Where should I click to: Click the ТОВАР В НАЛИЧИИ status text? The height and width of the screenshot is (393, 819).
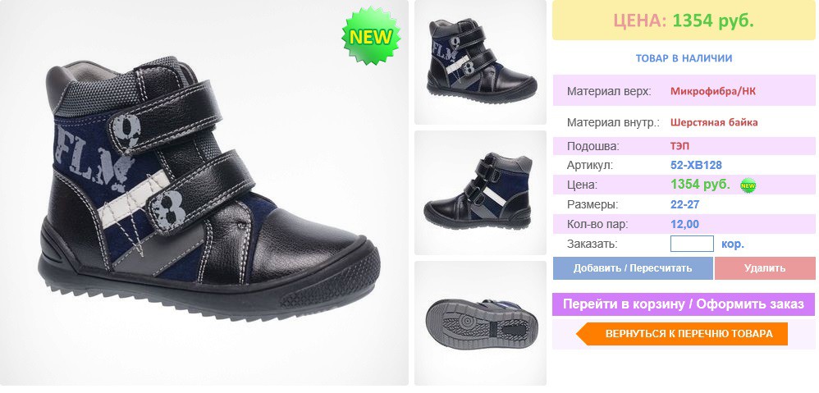click(684, 58)
